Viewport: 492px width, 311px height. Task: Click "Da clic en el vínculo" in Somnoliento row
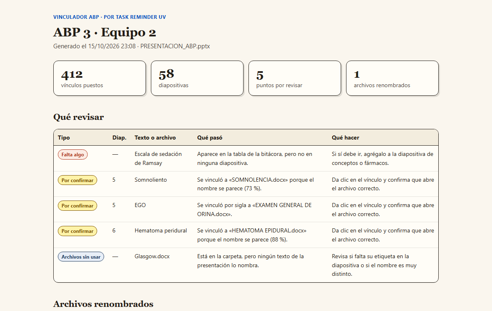[383, 184]
